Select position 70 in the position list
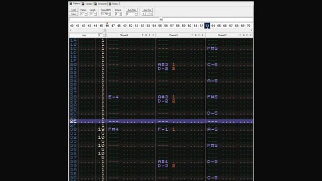 [x=249, y=26]
